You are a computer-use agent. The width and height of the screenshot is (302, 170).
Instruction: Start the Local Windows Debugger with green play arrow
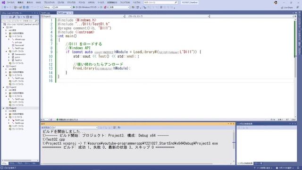tap(74, 8)
